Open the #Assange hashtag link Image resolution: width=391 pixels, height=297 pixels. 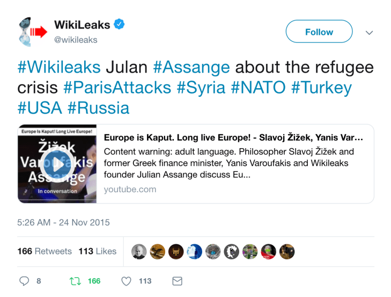point(191,68)
